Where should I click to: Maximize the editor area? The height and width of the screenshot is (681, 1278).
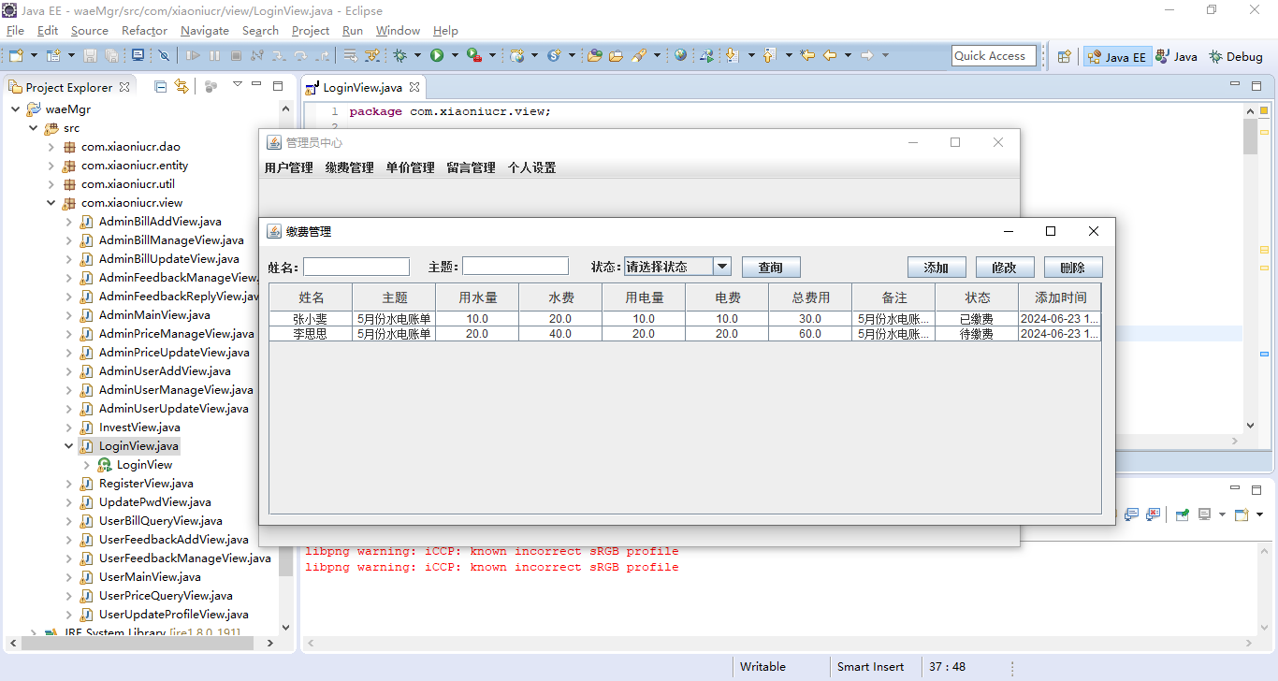coord(1256,86)
